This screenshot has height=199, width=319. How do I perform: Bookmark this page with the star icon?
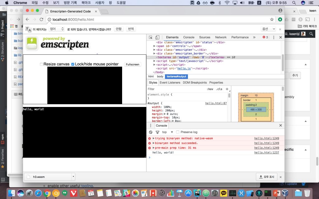[272, 19]
